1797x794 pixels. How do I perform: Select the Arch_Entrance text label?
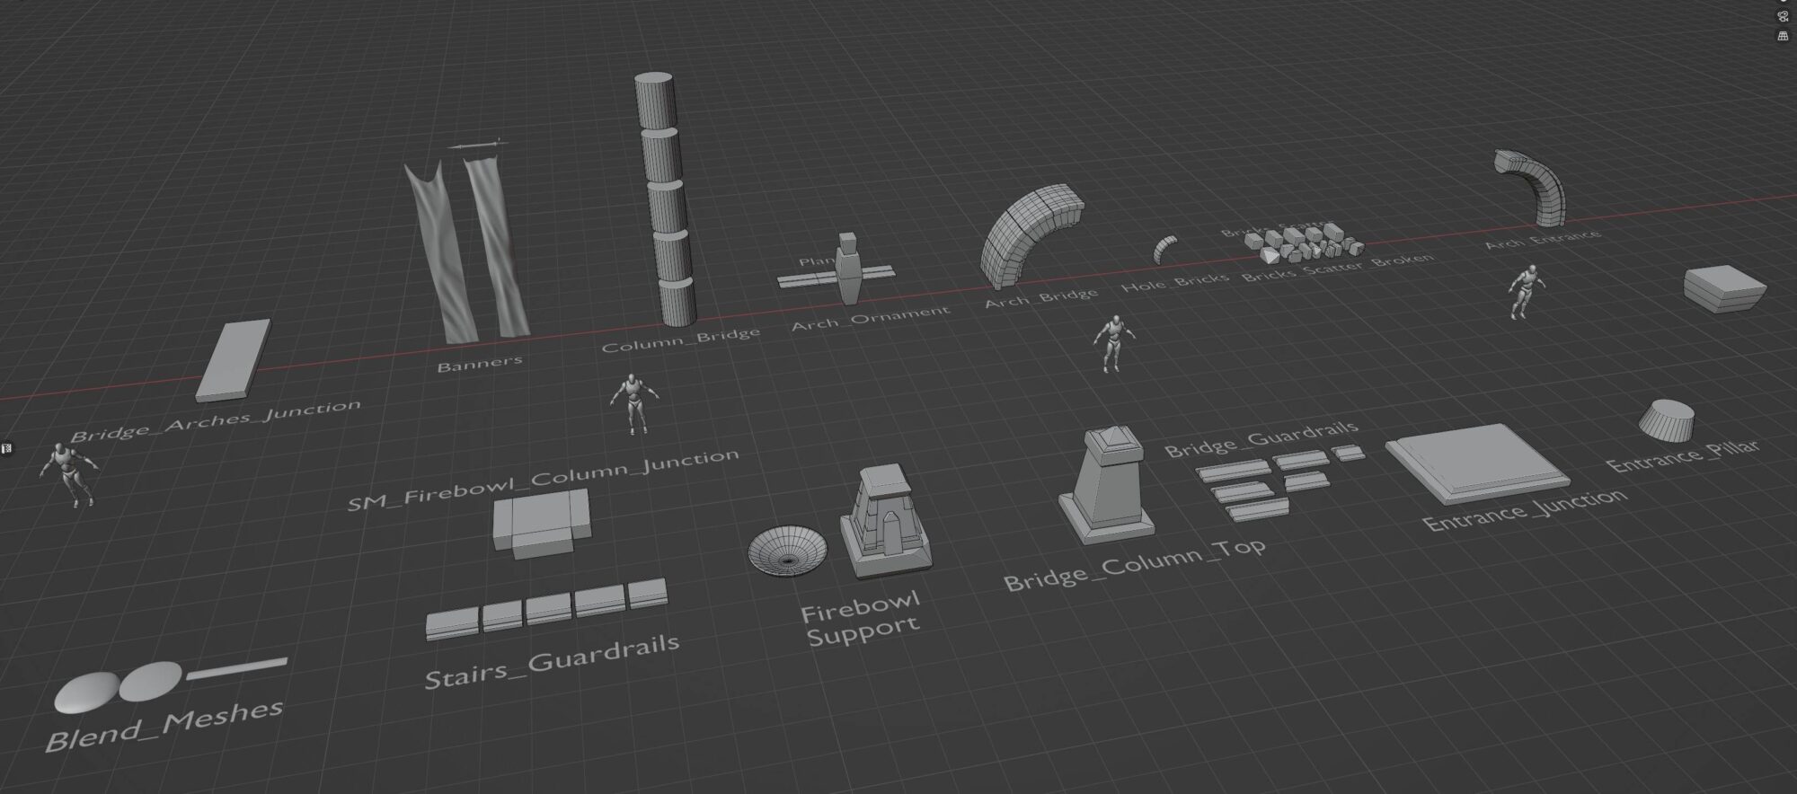pyautogui.click(x=1543, y=239)
